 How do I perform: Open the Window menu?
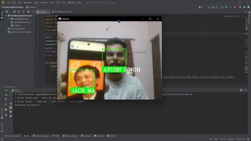pyautogui.click(x=71, y=3)
